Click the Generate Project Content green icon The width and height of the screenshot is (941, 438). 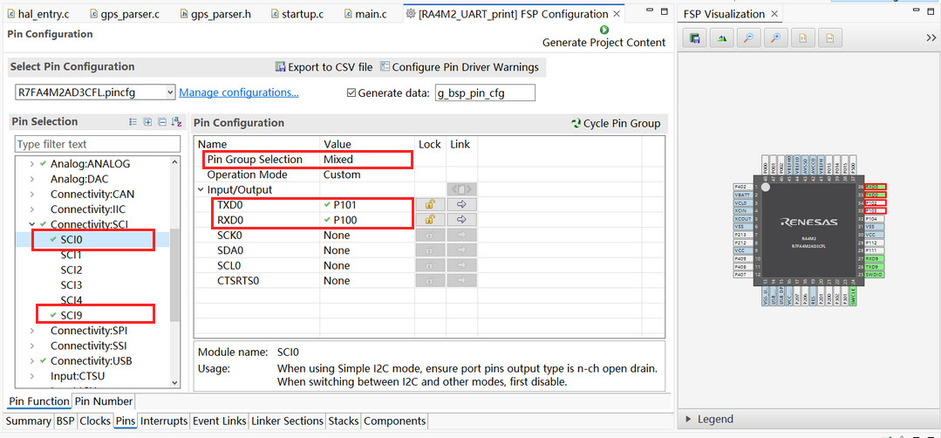point(603,30)
